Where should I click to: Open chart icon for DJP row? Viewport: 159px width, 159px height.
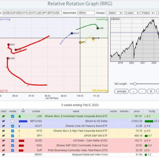pyautogui.click(x=4, y=150)
